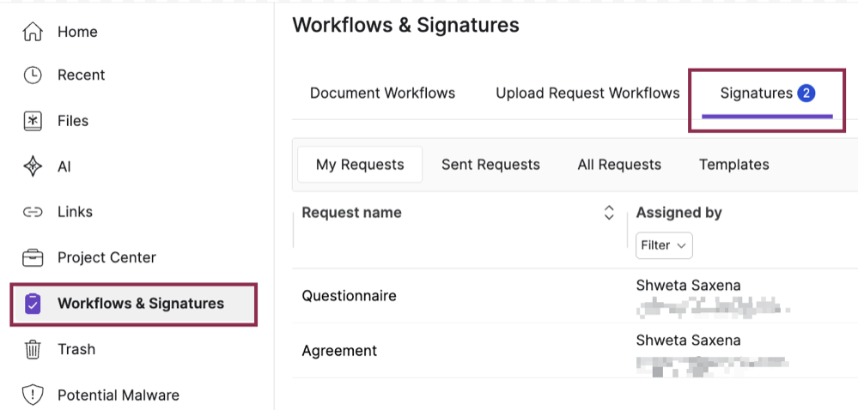Image resolution: width=858 pixels, height=410 pixels.
Task: Open AI using the sparkle icon
Action: click(33, 166)
